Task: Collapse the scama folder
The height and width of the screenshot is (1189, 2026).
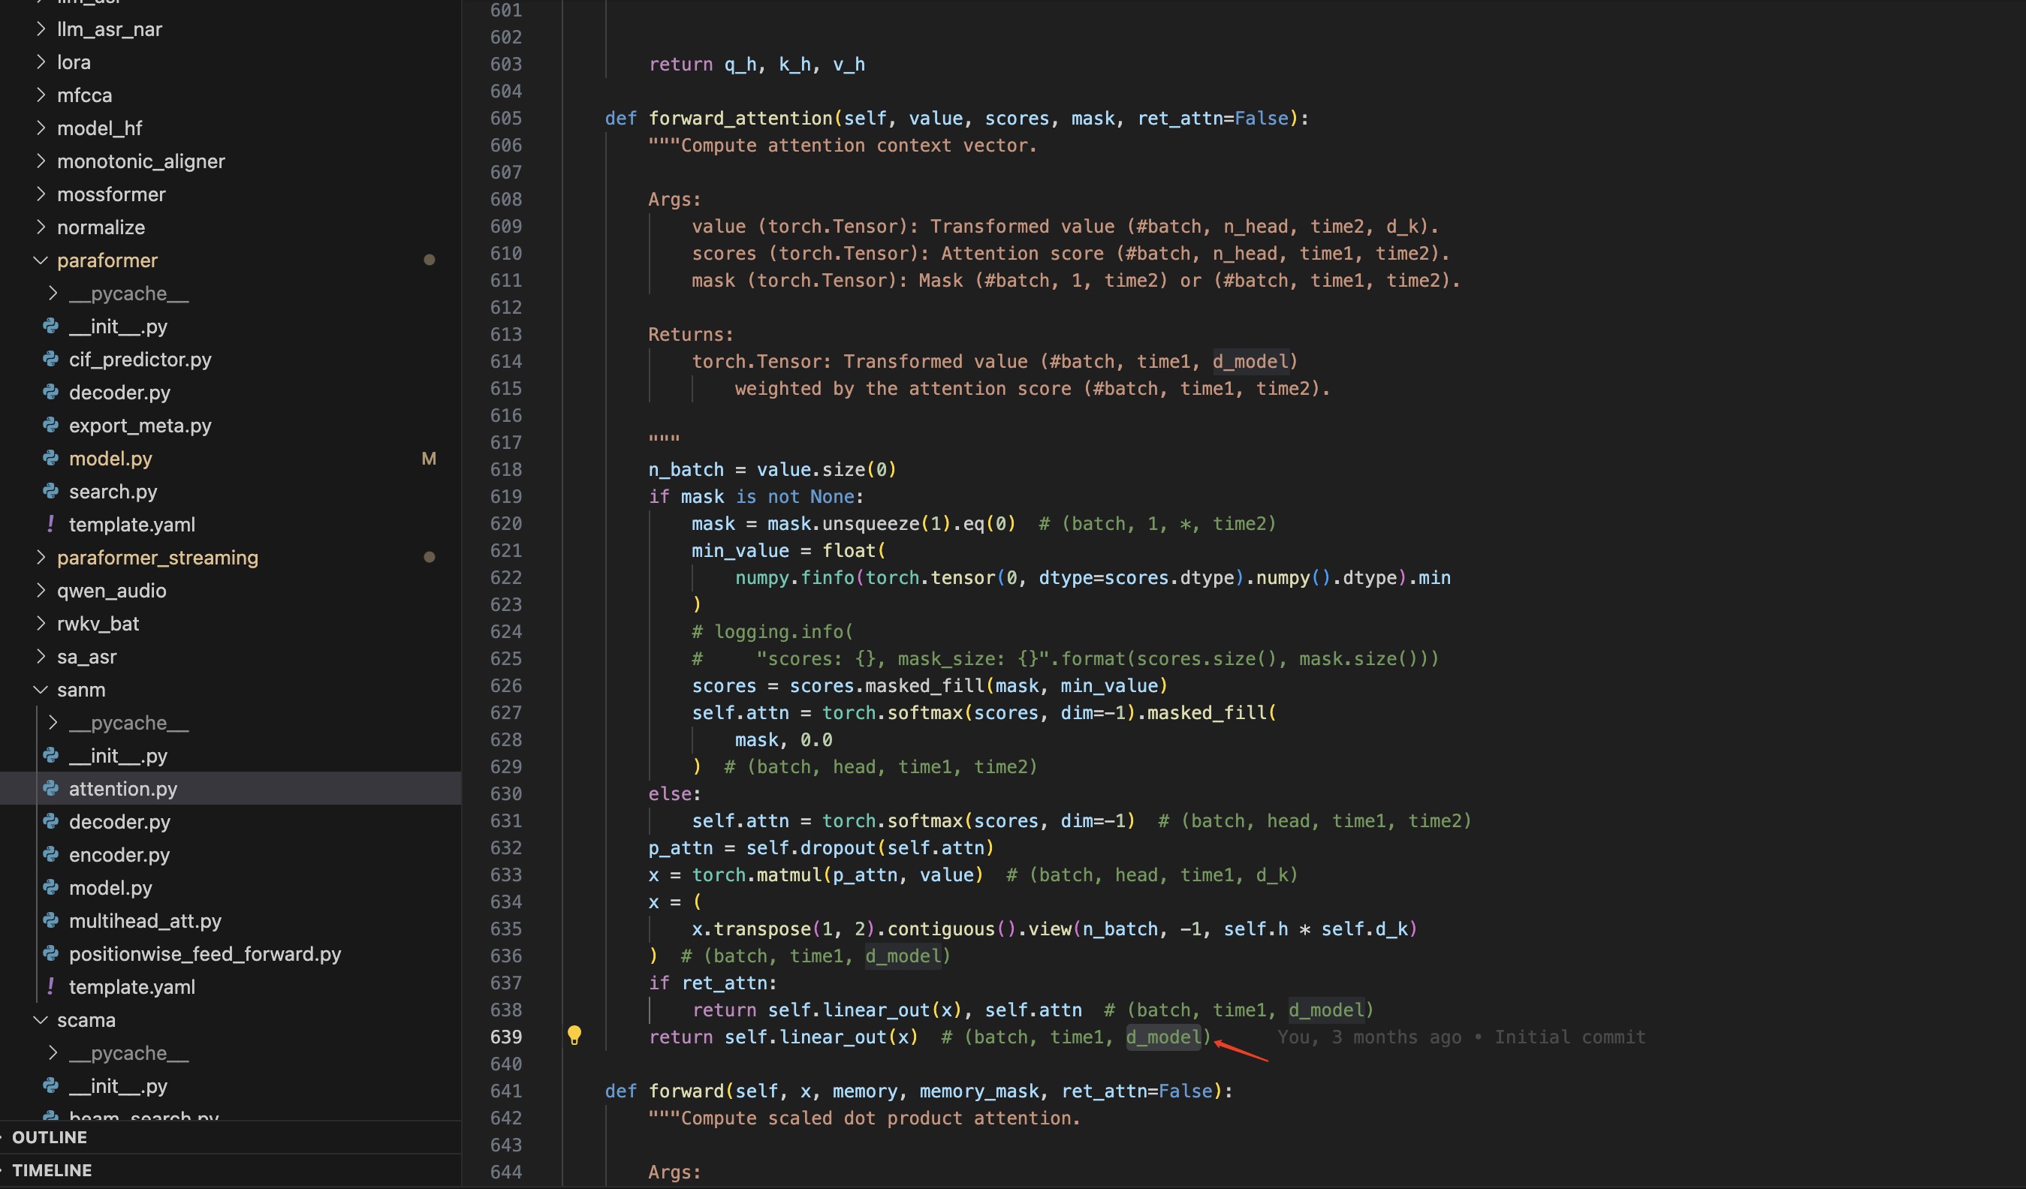Action: (x=41, y=1019)
